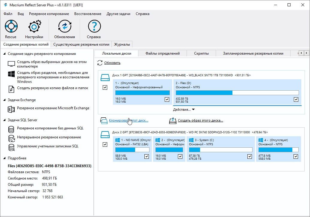Open the Скрипты tab

(x=201, y=53)
